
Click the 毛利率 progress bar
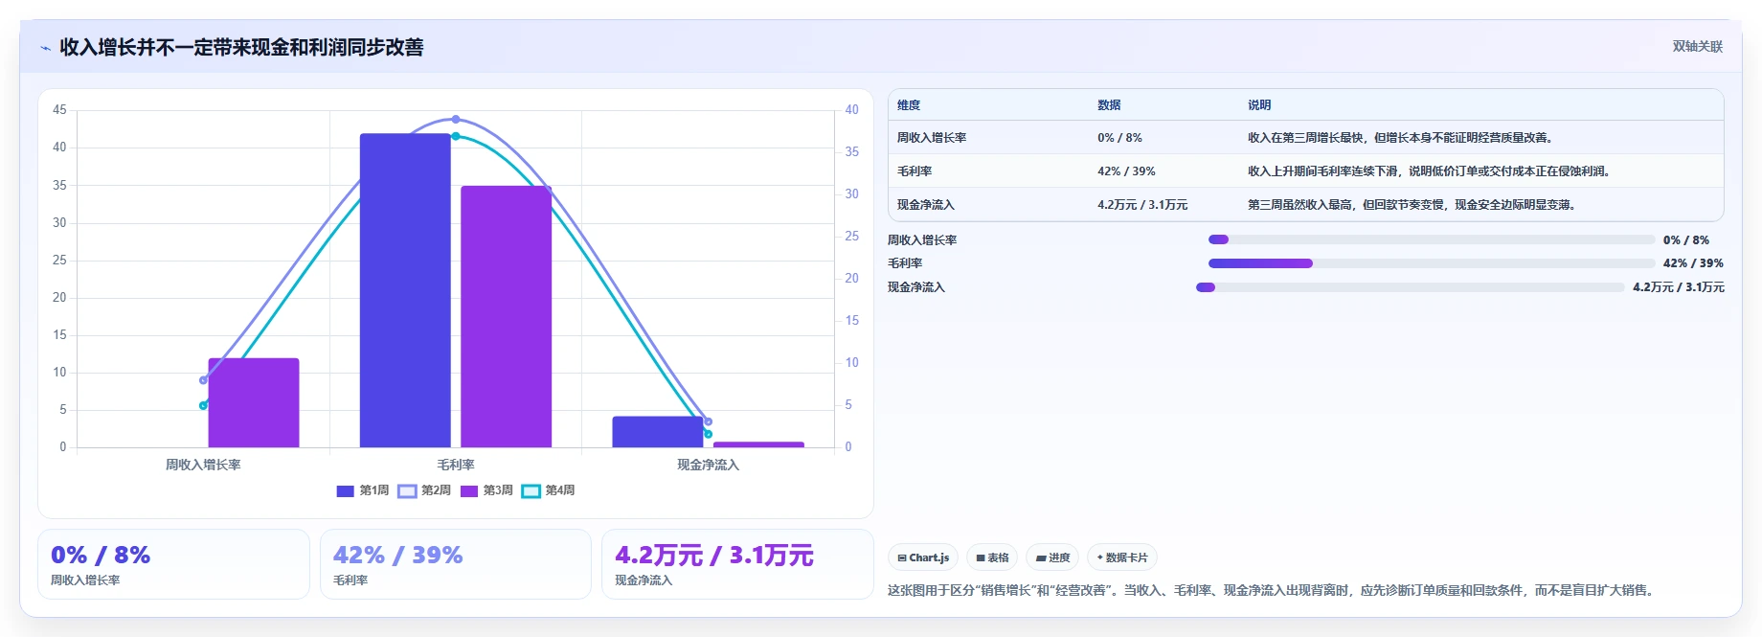1432,263
